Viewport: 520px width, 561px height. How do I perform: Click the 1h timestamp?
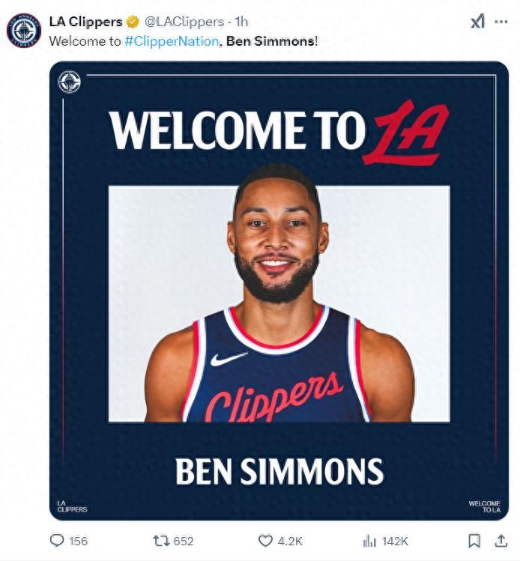[241, 22]
